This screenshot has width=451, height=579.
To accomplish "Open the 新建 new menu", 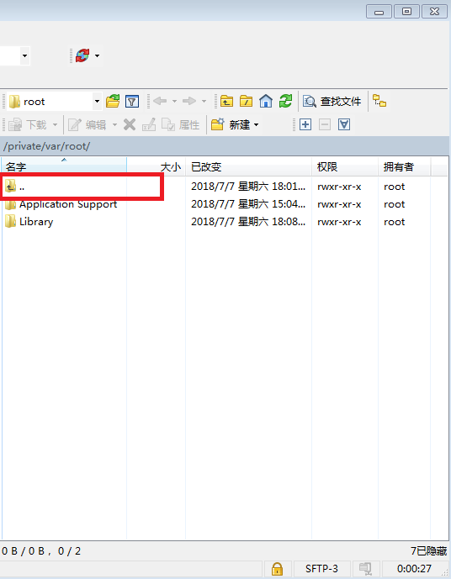I will click(235, 125).
